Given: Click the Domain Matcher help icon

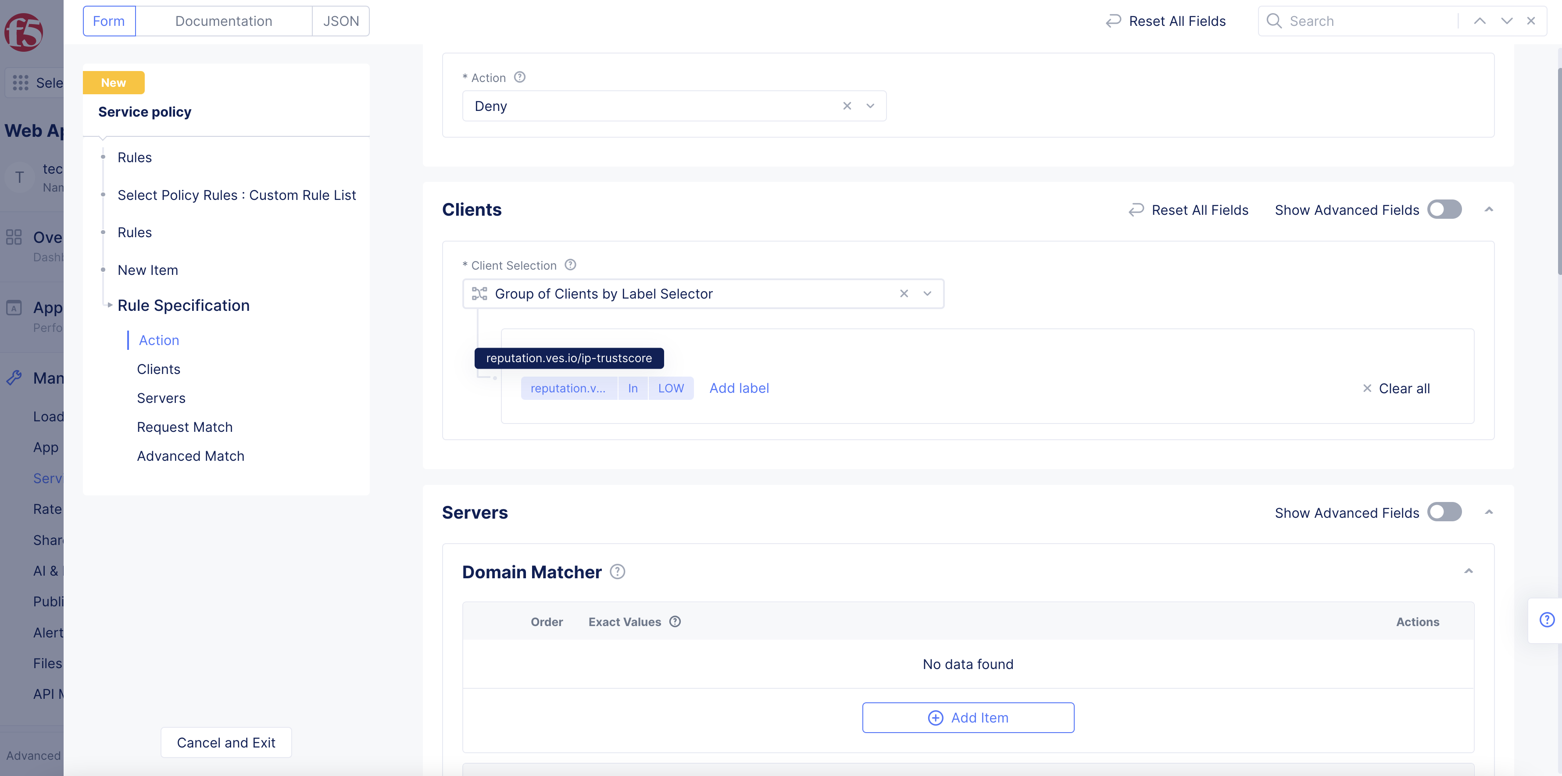Looking at the screenshot, I should (x=617, y=572).
